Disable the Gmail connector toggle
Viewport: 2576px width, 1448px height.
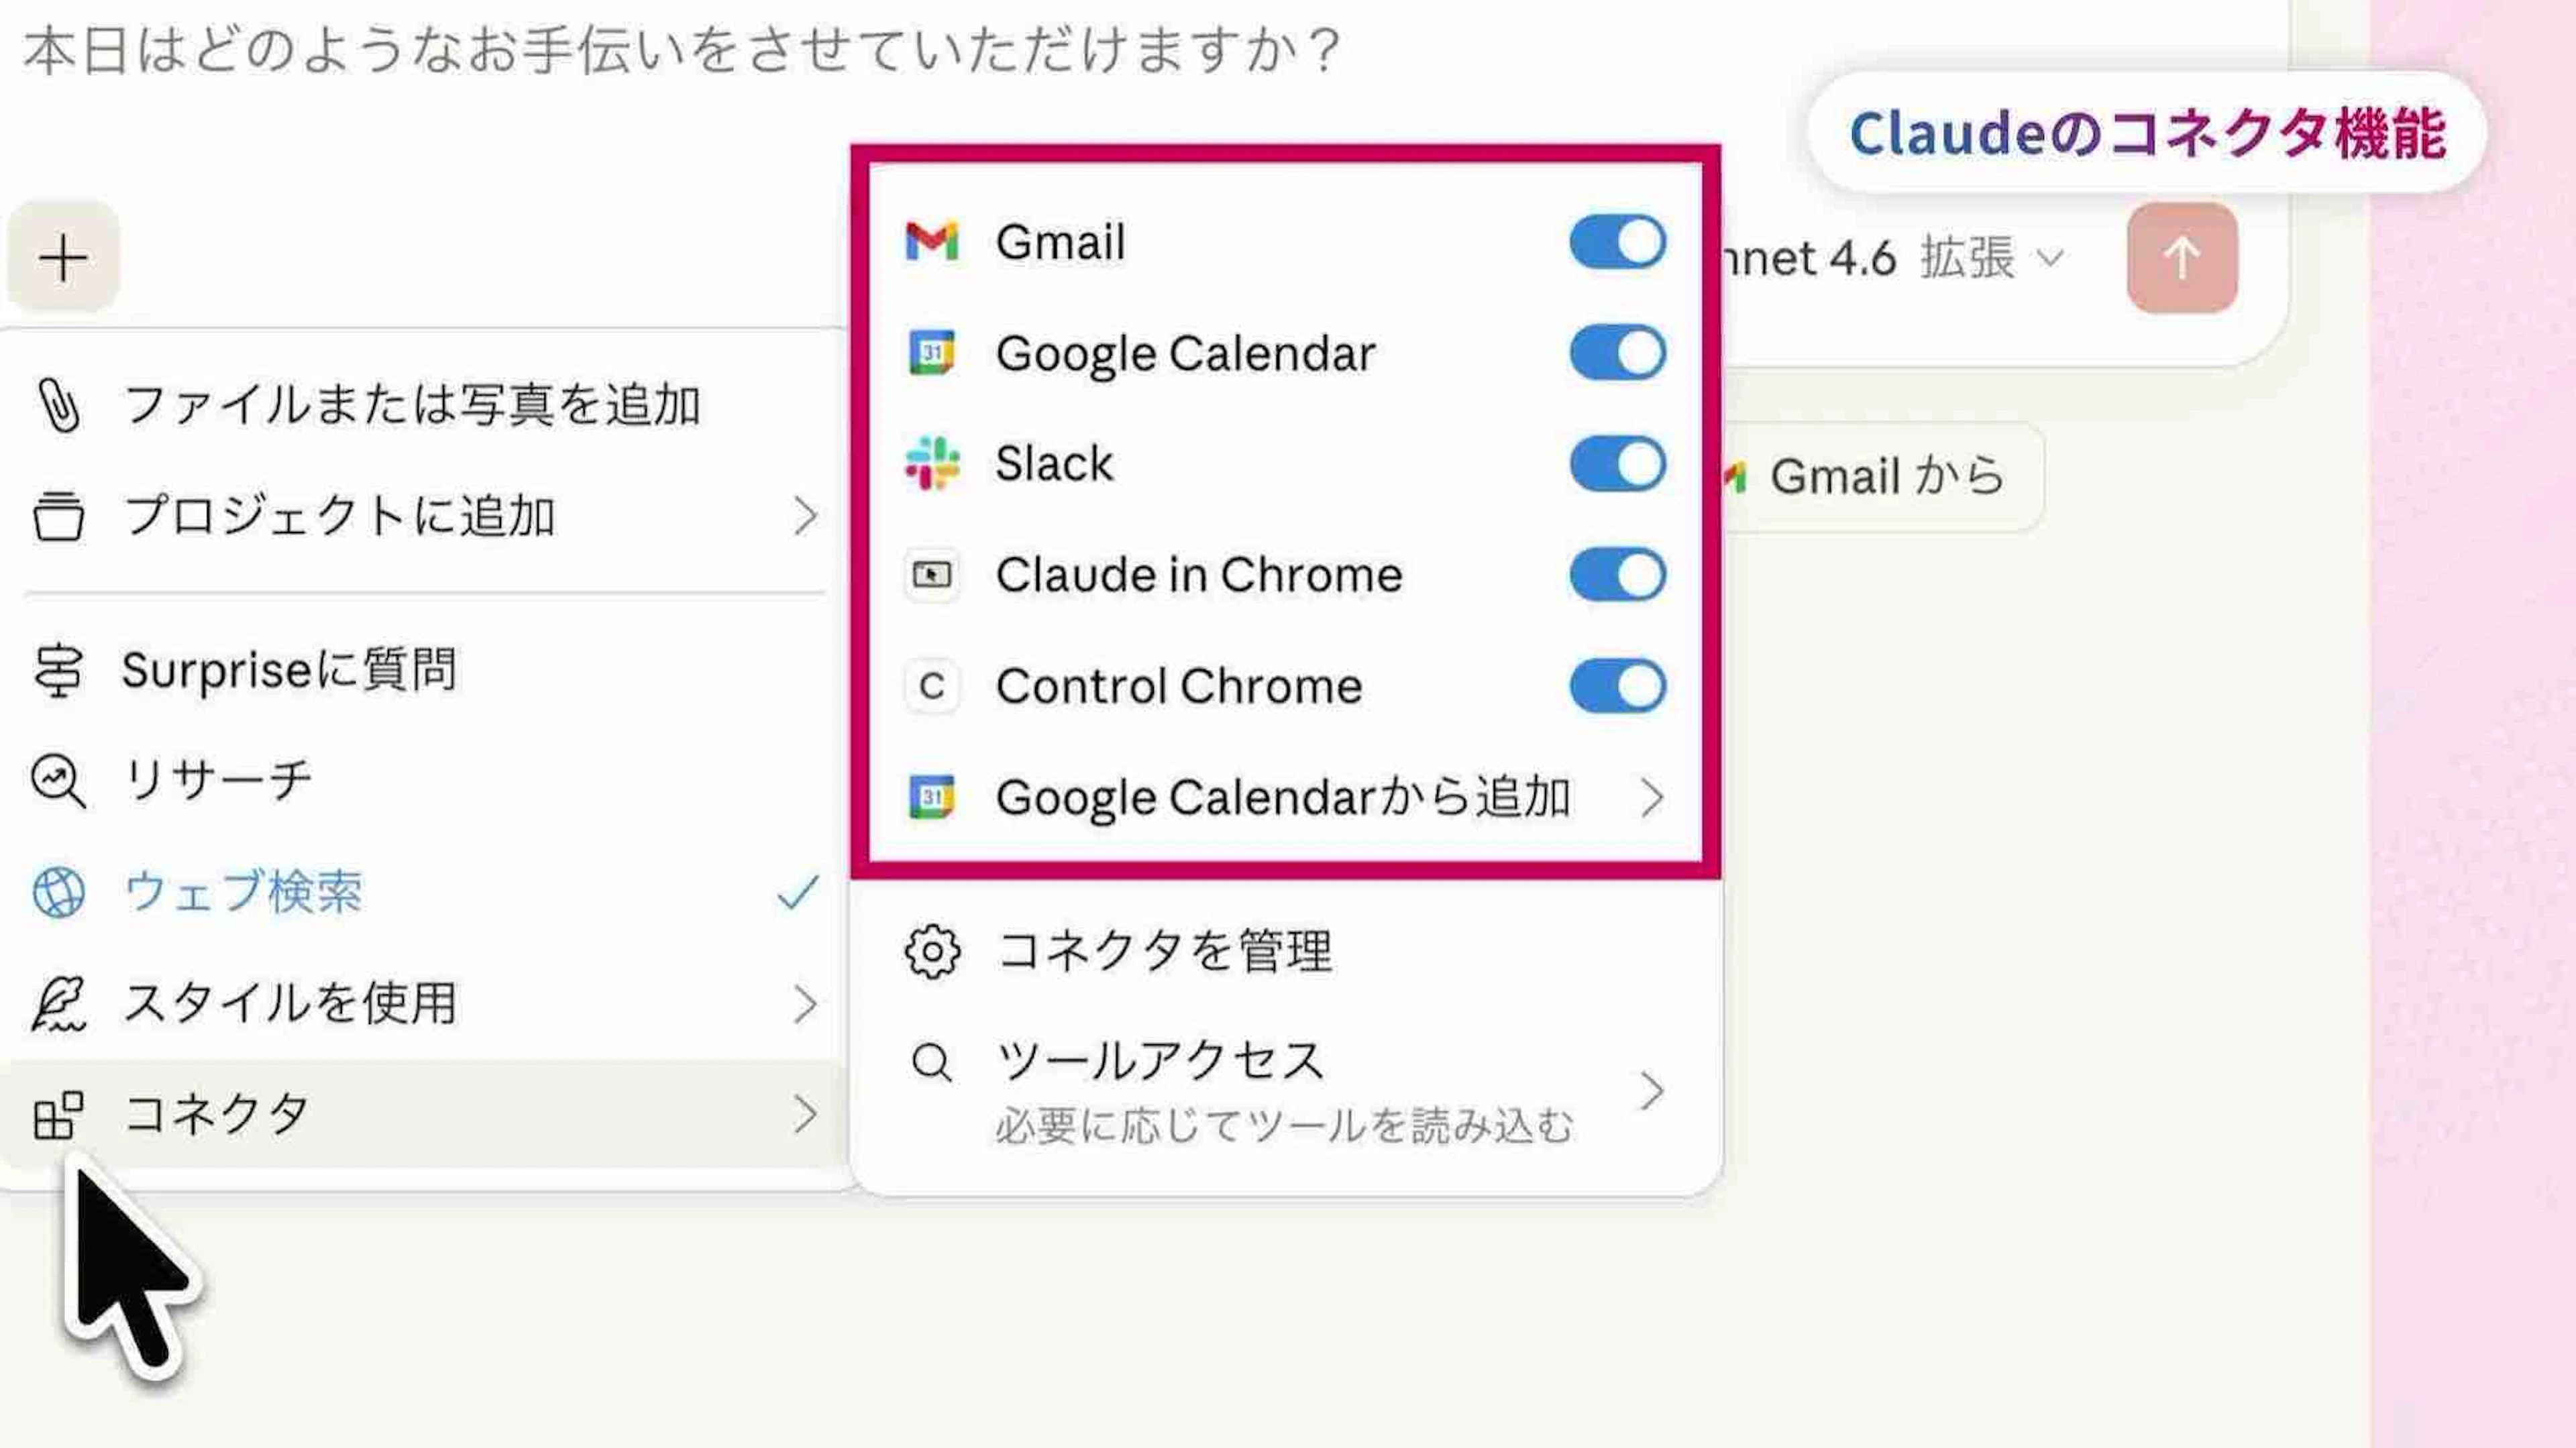click(1616, 242)
